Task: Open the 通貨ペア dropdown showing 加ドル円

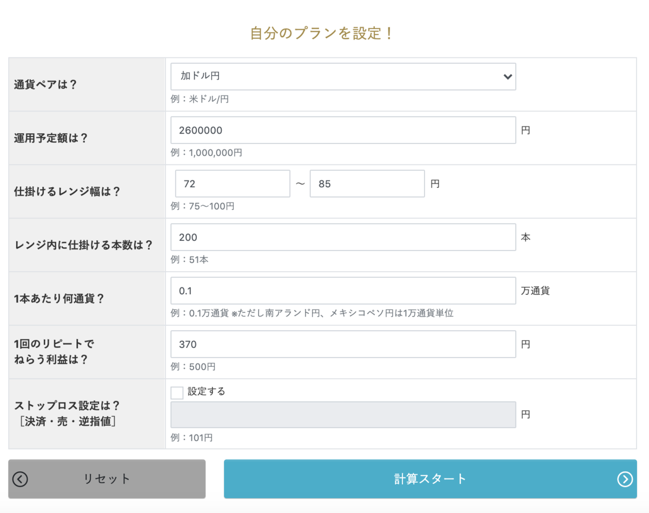Action: (343, 76)
